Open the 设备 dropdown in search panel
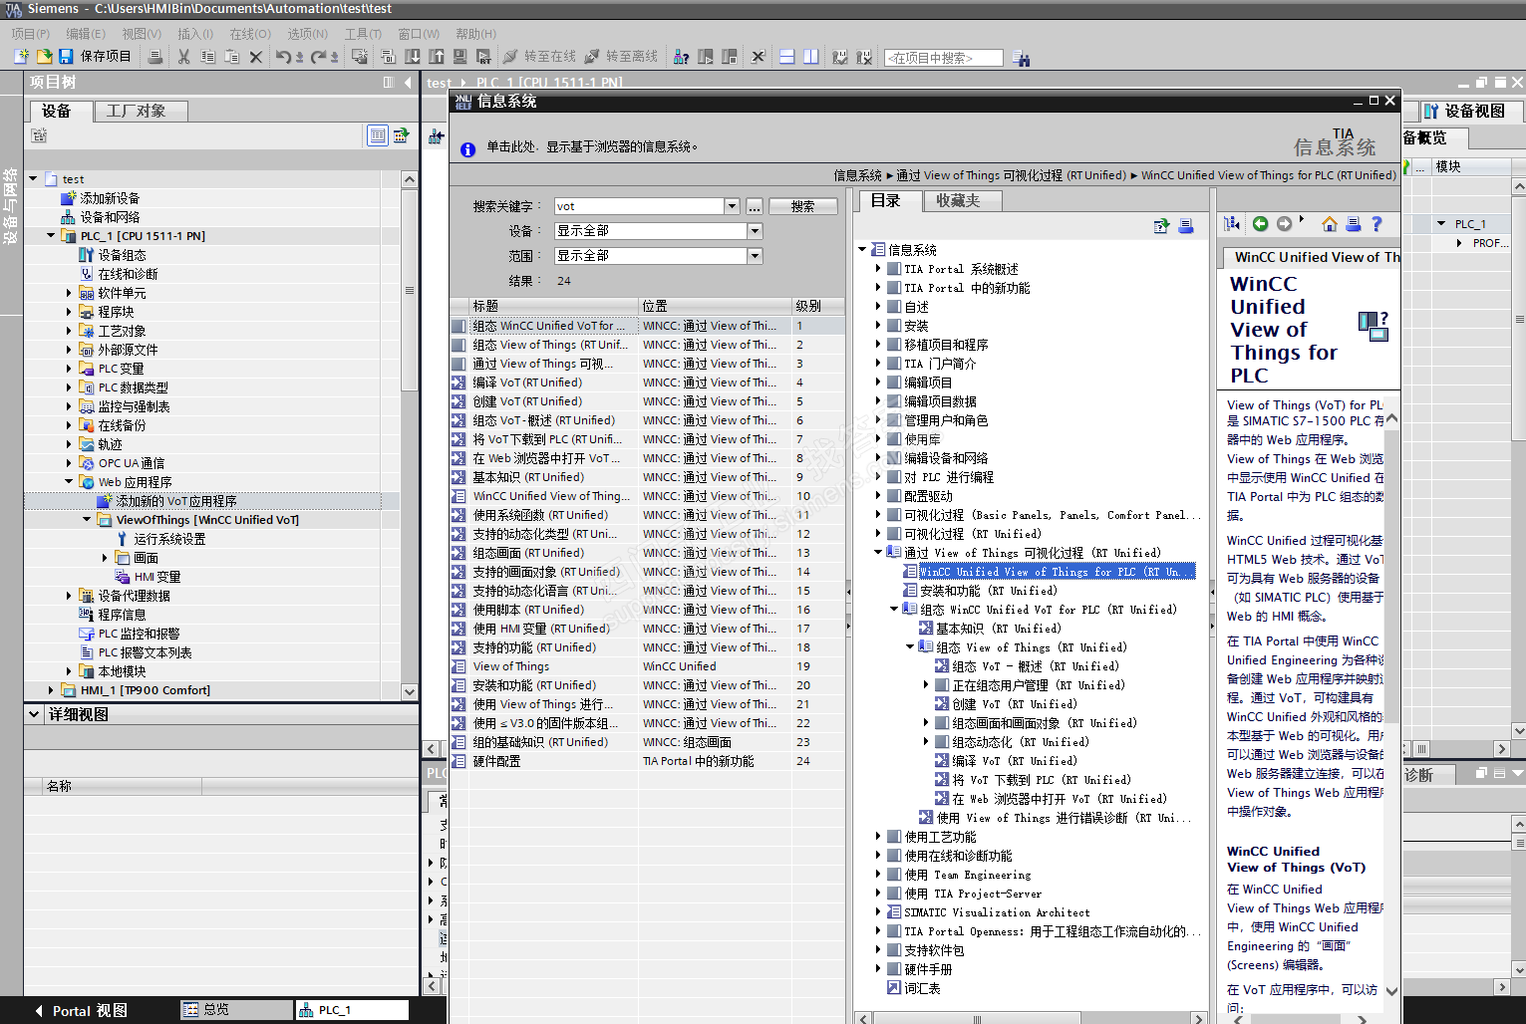Viewport: 1526px width, 1024px height. 755,231
